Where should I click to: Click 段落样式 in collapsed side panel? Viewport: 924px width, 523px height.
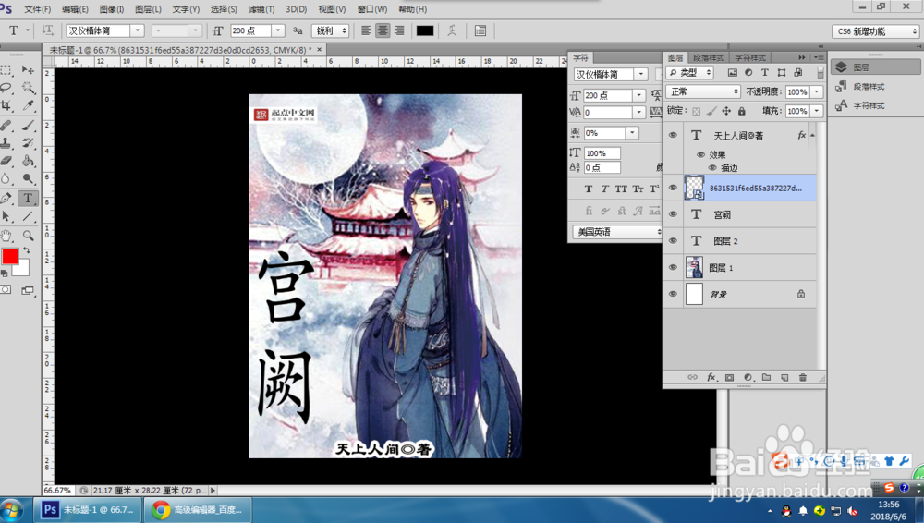869,87
